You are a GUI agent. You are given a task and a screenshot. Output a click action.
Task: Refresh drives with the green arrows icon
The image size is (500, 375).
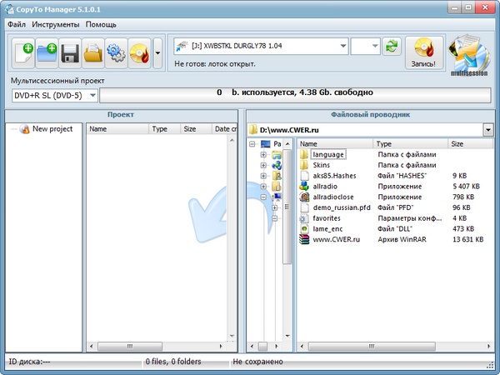(392, 46)
